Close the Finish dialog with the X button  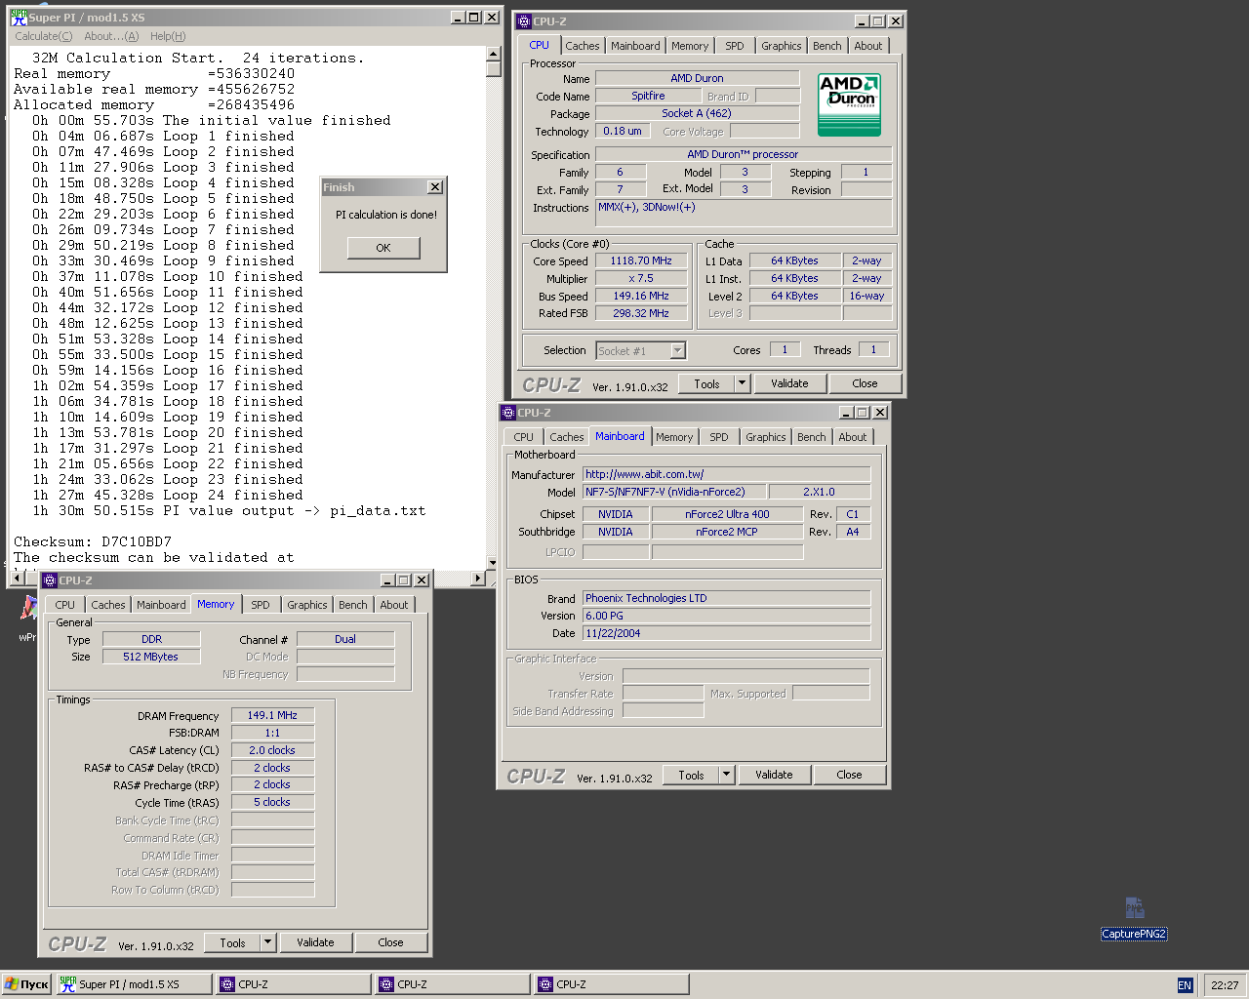tap(435, 187)
